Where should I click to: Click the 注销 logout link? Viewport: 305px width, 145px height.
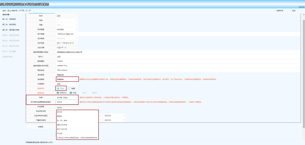click(293, 11)
